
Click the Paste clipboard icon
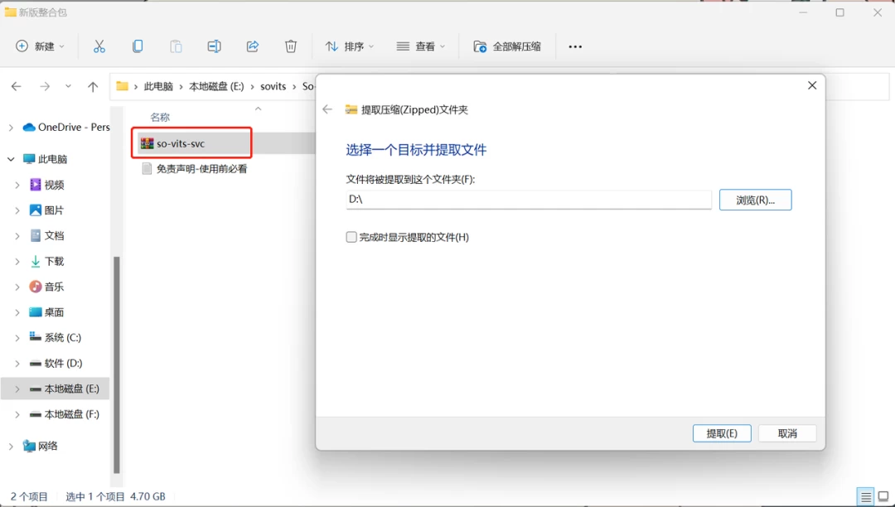point(176,46)
